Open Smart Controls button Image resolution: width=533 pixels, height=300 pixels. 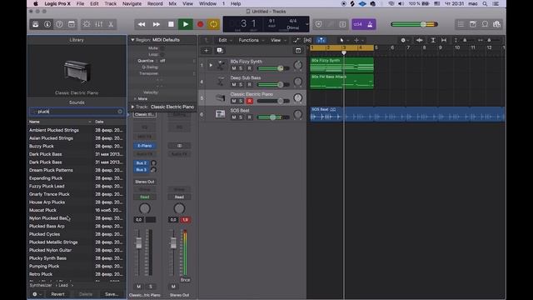(x=87, y=24)
